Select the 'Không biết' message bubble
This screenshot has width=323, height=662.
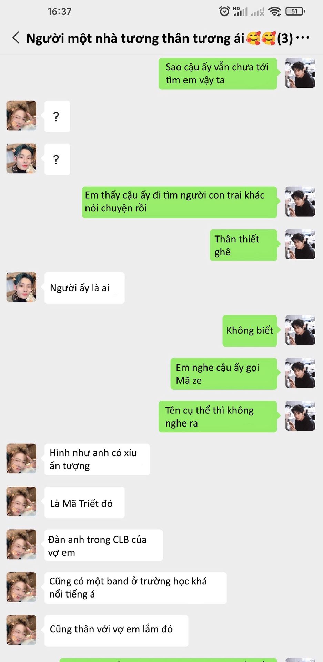tap(250, 331)
